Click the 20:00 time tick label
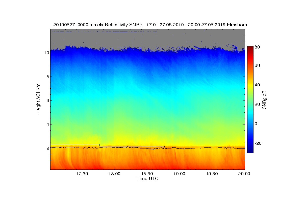Viewport: 303px width, 202px height. click(x=244, y=174)
